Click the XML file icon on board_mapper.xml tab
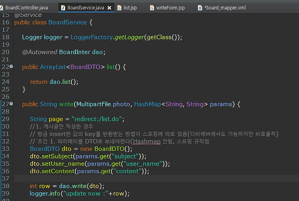 200,8
